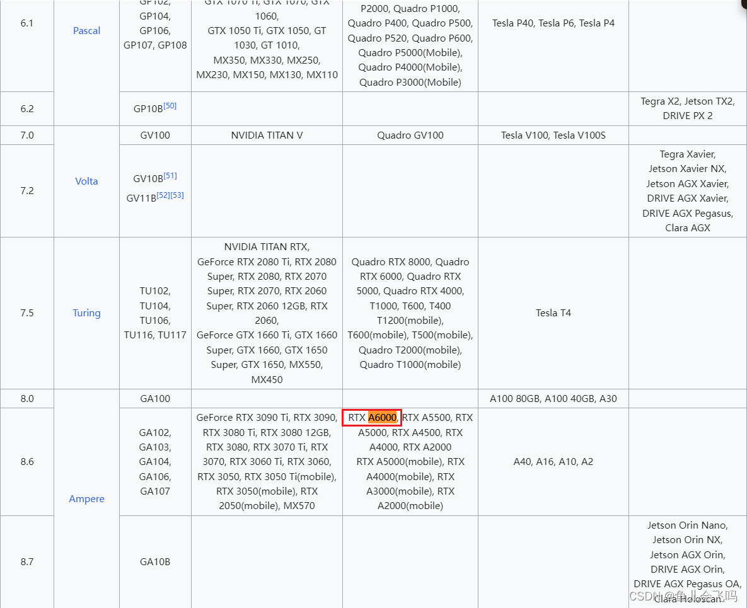
Task: Click the A40, A16, A10, A2 cell
Action: coord(553,461)
